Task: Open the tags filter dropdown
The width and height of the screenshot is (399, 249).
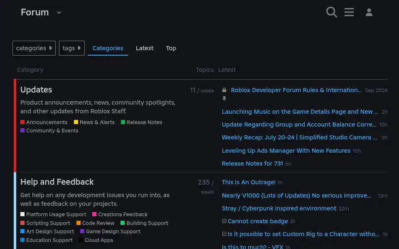Action: [x=72, y=48]
